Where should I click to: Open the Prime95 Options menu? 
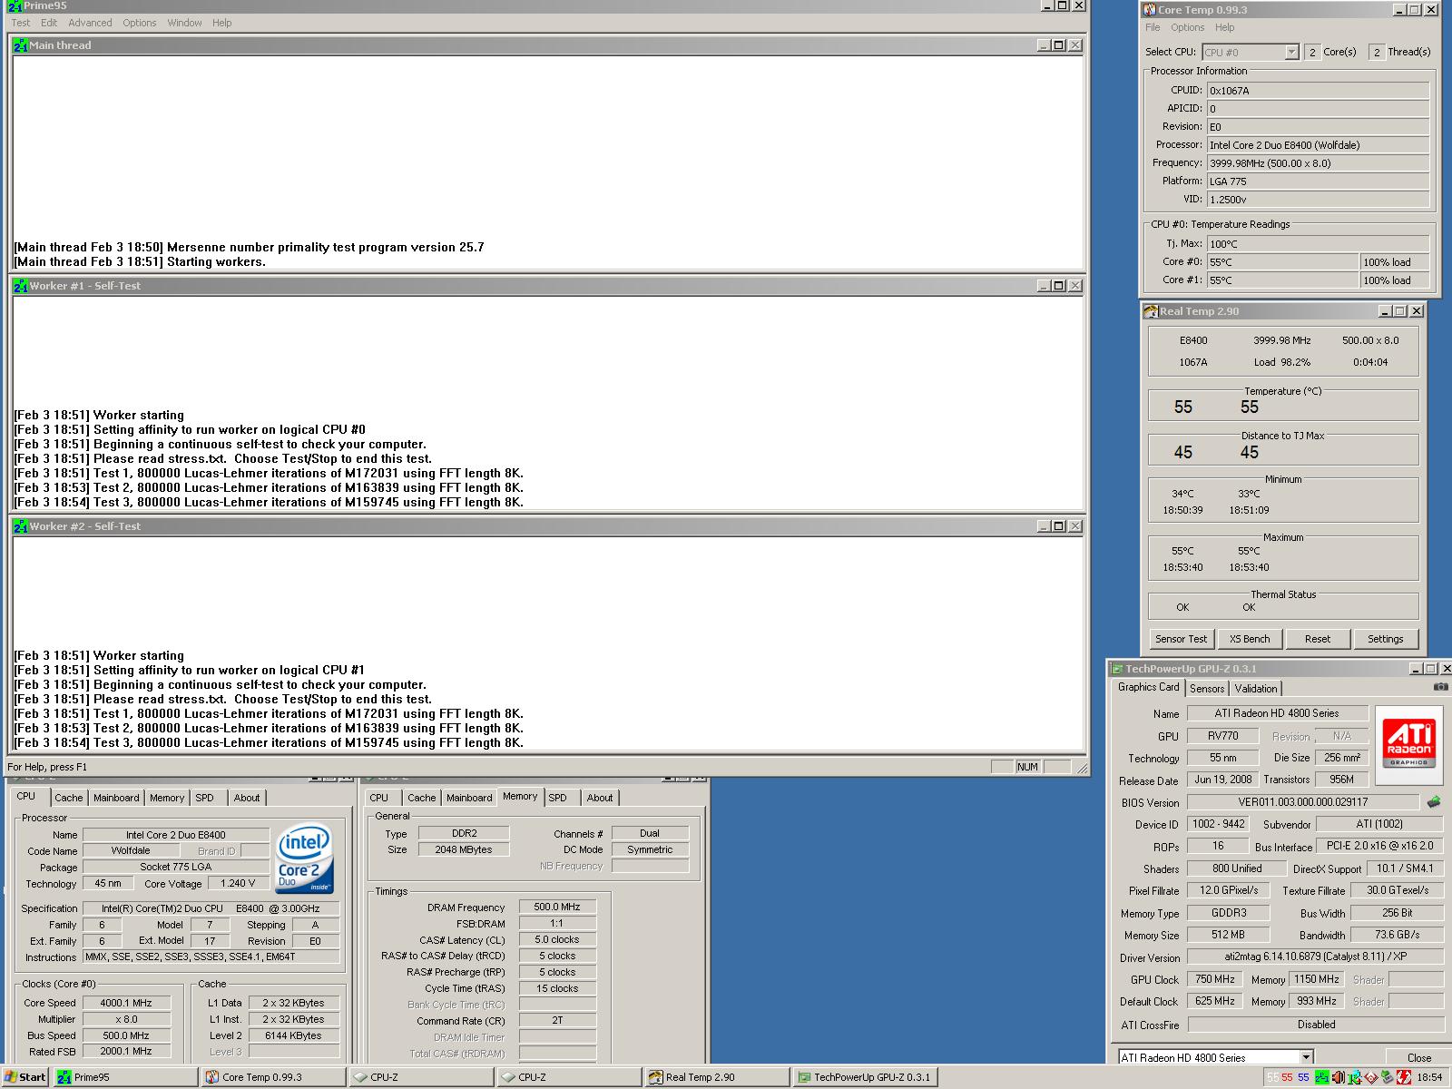point(140,23)
